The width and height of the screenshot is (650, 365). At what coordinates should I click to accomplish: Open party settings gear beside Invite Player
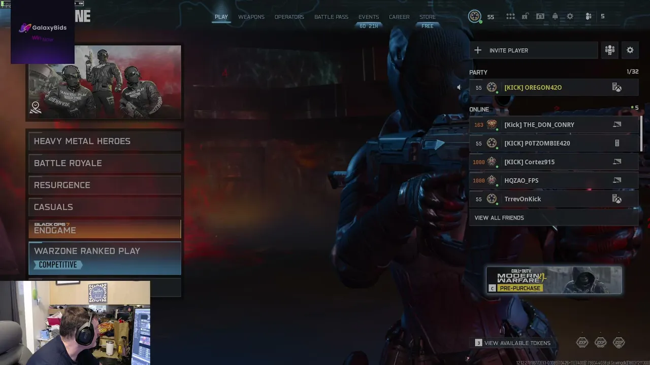(x=630, y=50)
